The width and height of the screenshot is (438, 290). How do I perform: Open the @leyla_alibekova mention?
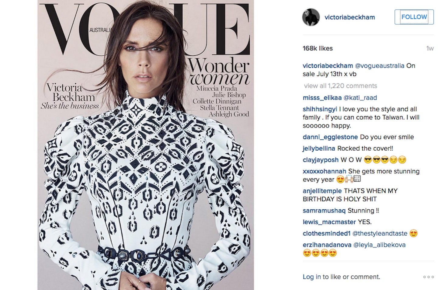[379, 245]
